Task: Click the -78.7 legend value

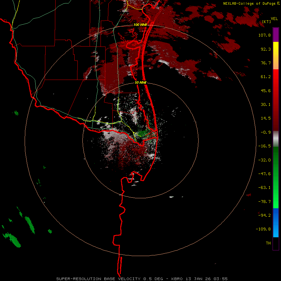Action: (x=264, y=202)
